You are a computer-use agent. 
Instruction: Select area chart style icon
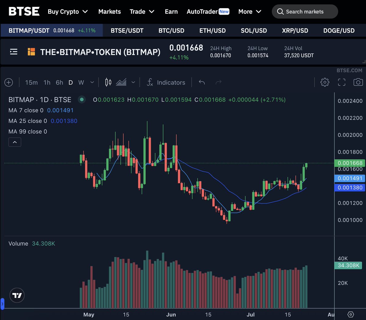point(121,82)
